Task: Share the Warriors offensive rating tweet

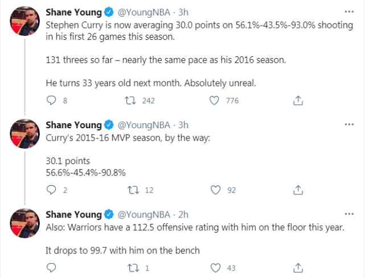Action: [x=297, y=267]
